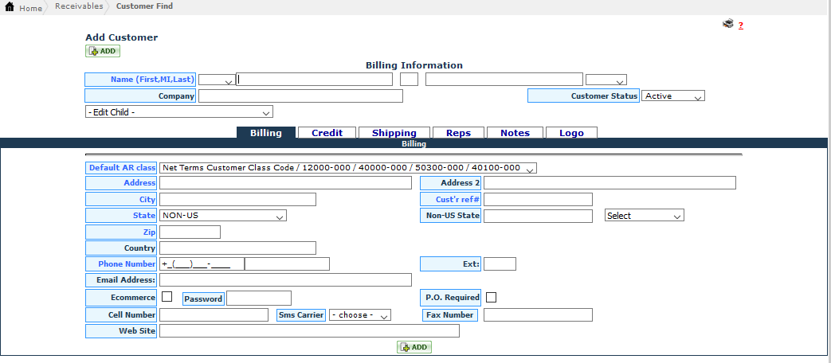Go to Receivables in breadcrumb
This screenshot has height=363, width=831.
(x=79, y=6)
